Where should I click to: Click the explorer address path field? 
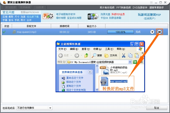(98, 62)
